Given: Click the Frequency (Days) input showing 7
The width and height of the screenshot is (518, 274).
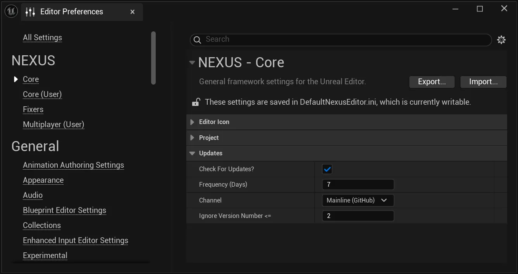Looking at the screenshot, I should click(x=358, y=184).
